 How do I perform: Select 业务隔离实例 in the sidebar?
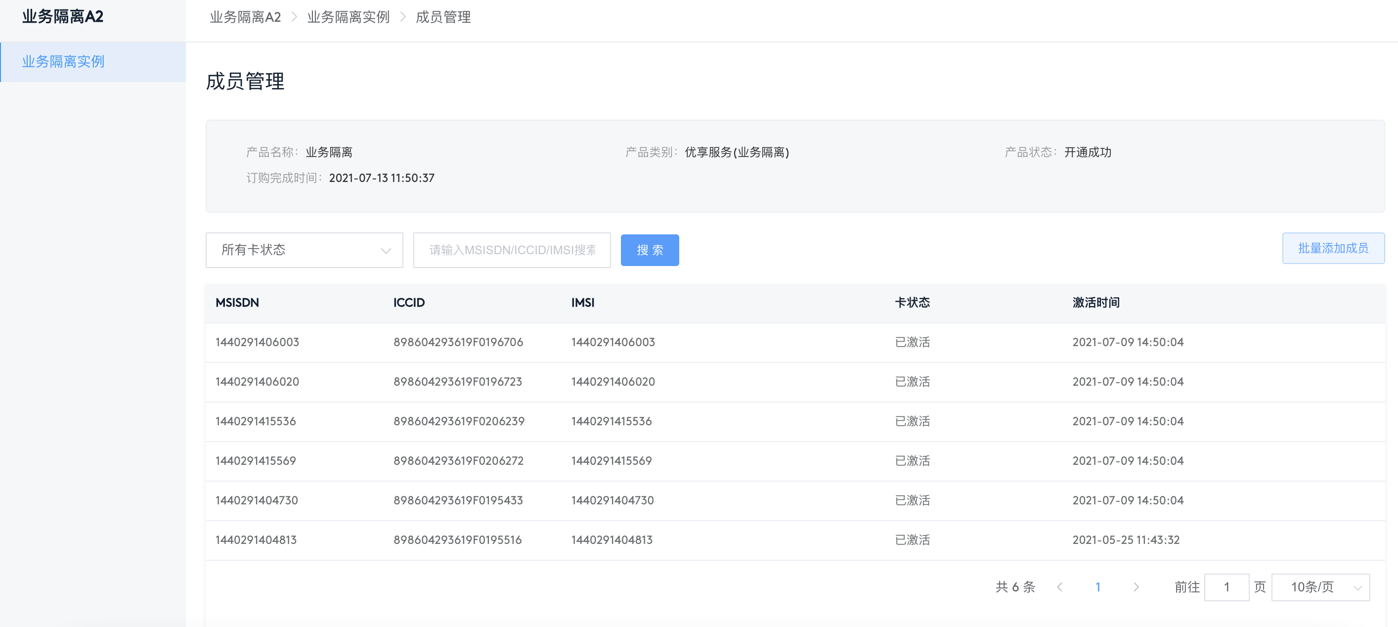point(63,62)
